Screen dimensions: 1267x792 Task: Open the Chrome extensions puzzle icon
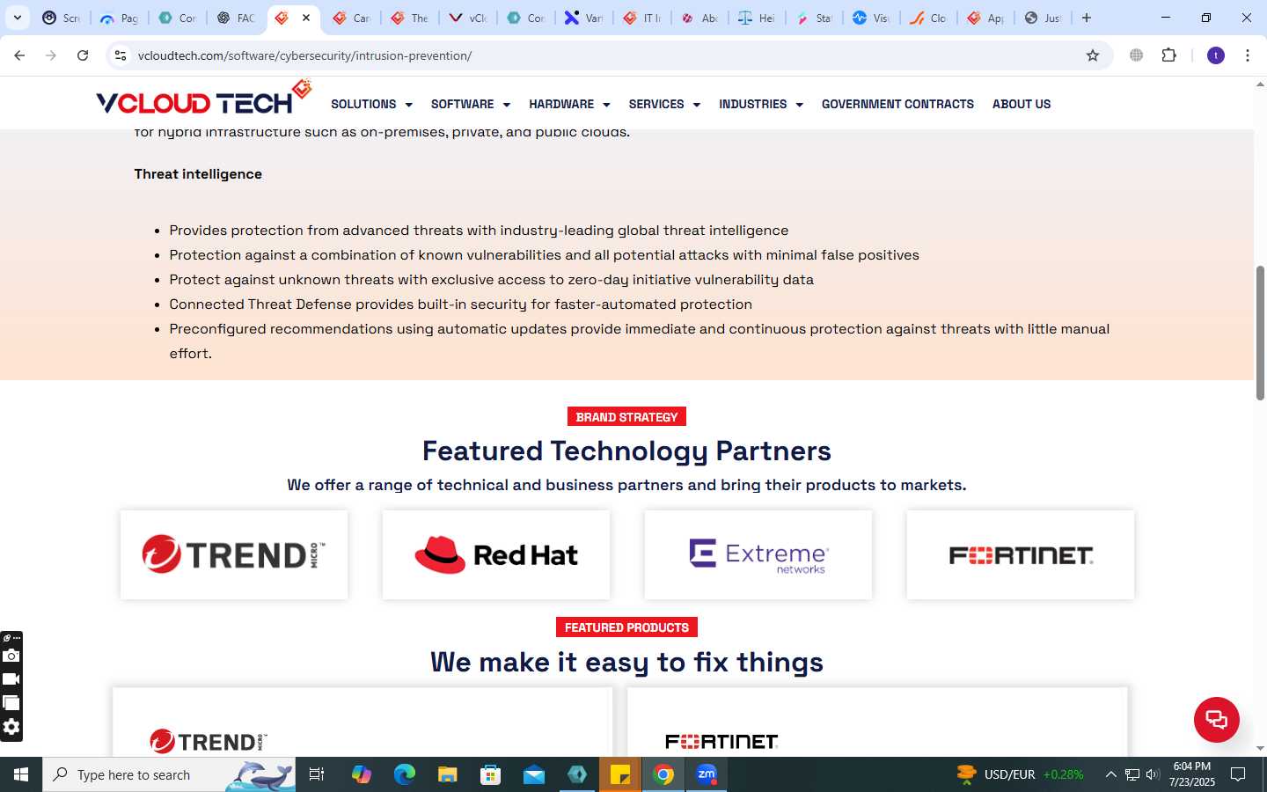[x=1168, y=55]
